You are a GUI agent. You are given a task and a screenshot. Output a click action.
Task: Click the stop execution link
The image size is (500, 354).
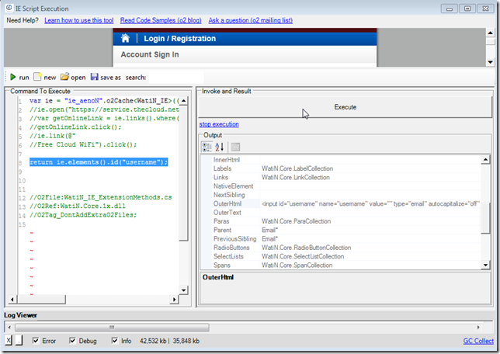pyautogui.click(x=219, y=124)
